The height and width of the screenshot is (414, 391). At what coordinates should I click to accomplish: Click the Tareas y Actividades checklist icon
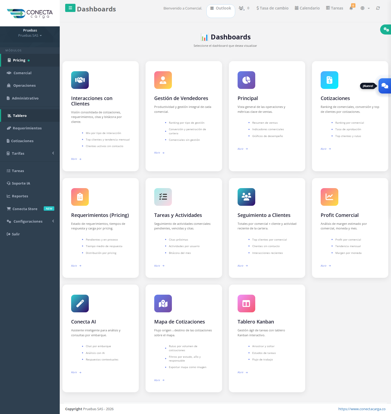pos(163,197)
